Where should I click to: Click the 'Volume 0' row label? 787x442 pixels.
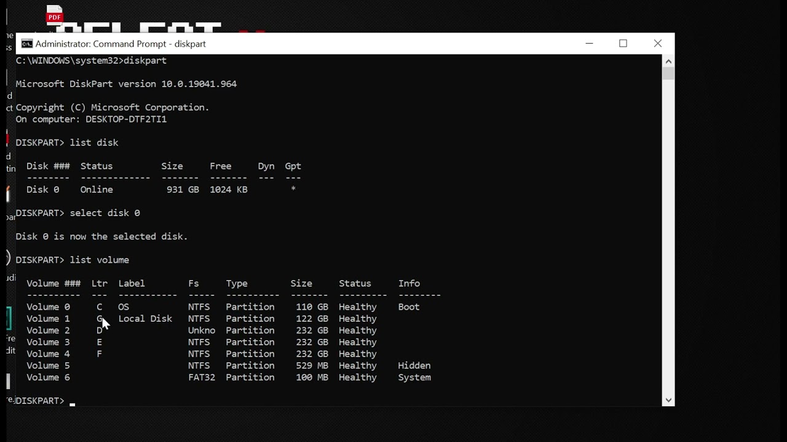coord(48,307)
